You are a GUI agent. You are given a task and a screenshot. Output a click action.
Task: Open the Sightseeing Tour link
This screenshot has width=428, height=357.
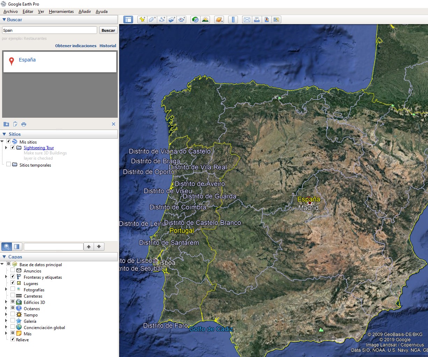[x=39, y=148]
